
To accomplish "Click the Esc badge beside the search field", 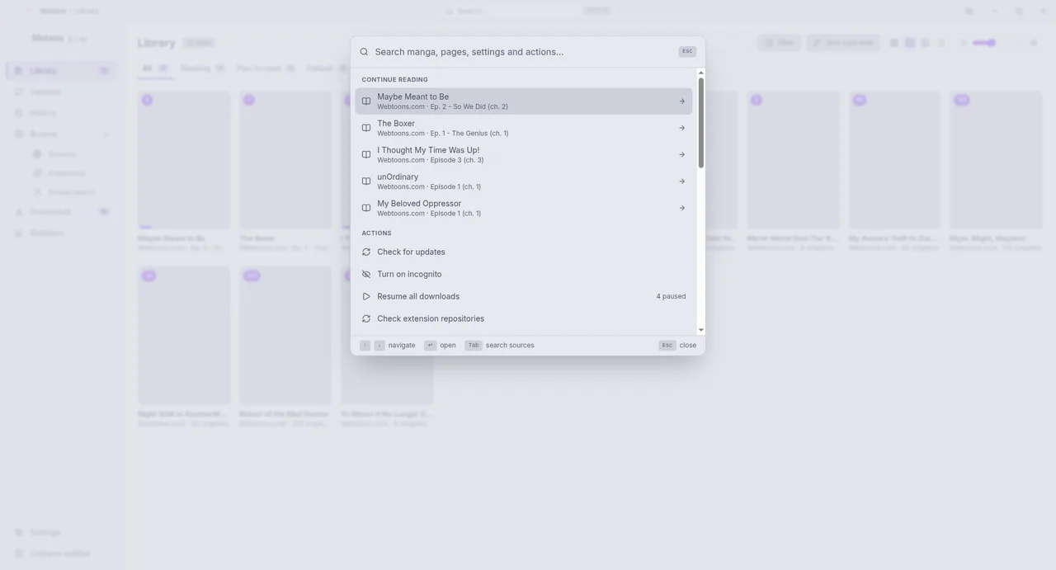I will pos(687,51).
